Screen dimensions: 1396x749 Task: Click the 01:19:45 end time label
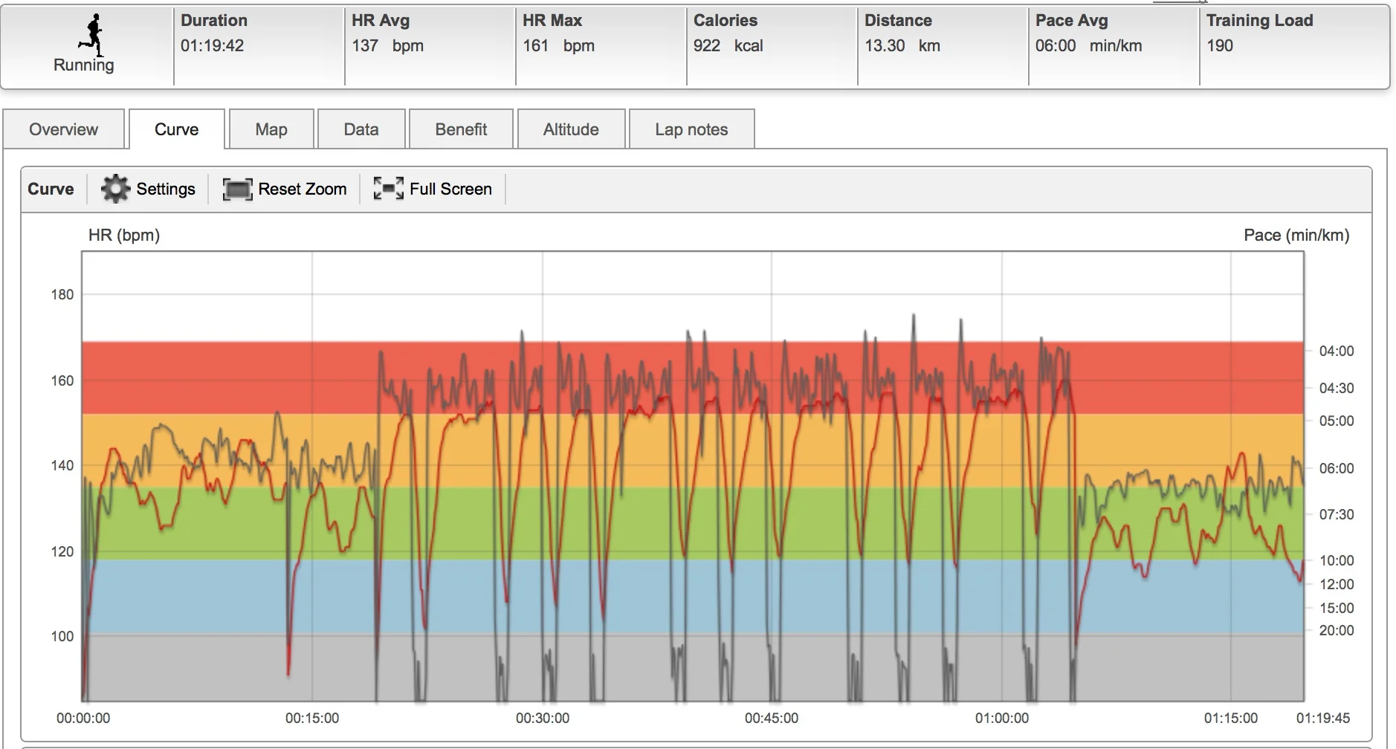1323,719
